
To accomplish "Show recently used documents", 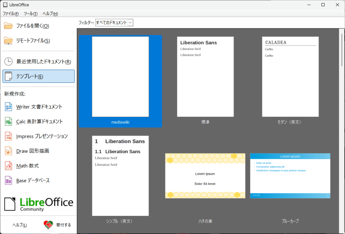I will click(40, 61).
